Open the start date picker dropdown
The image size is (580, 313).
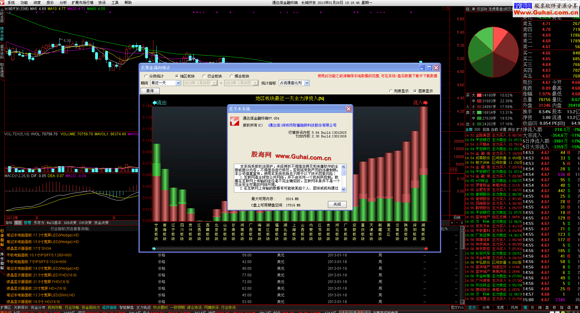[x=215, y=83]
